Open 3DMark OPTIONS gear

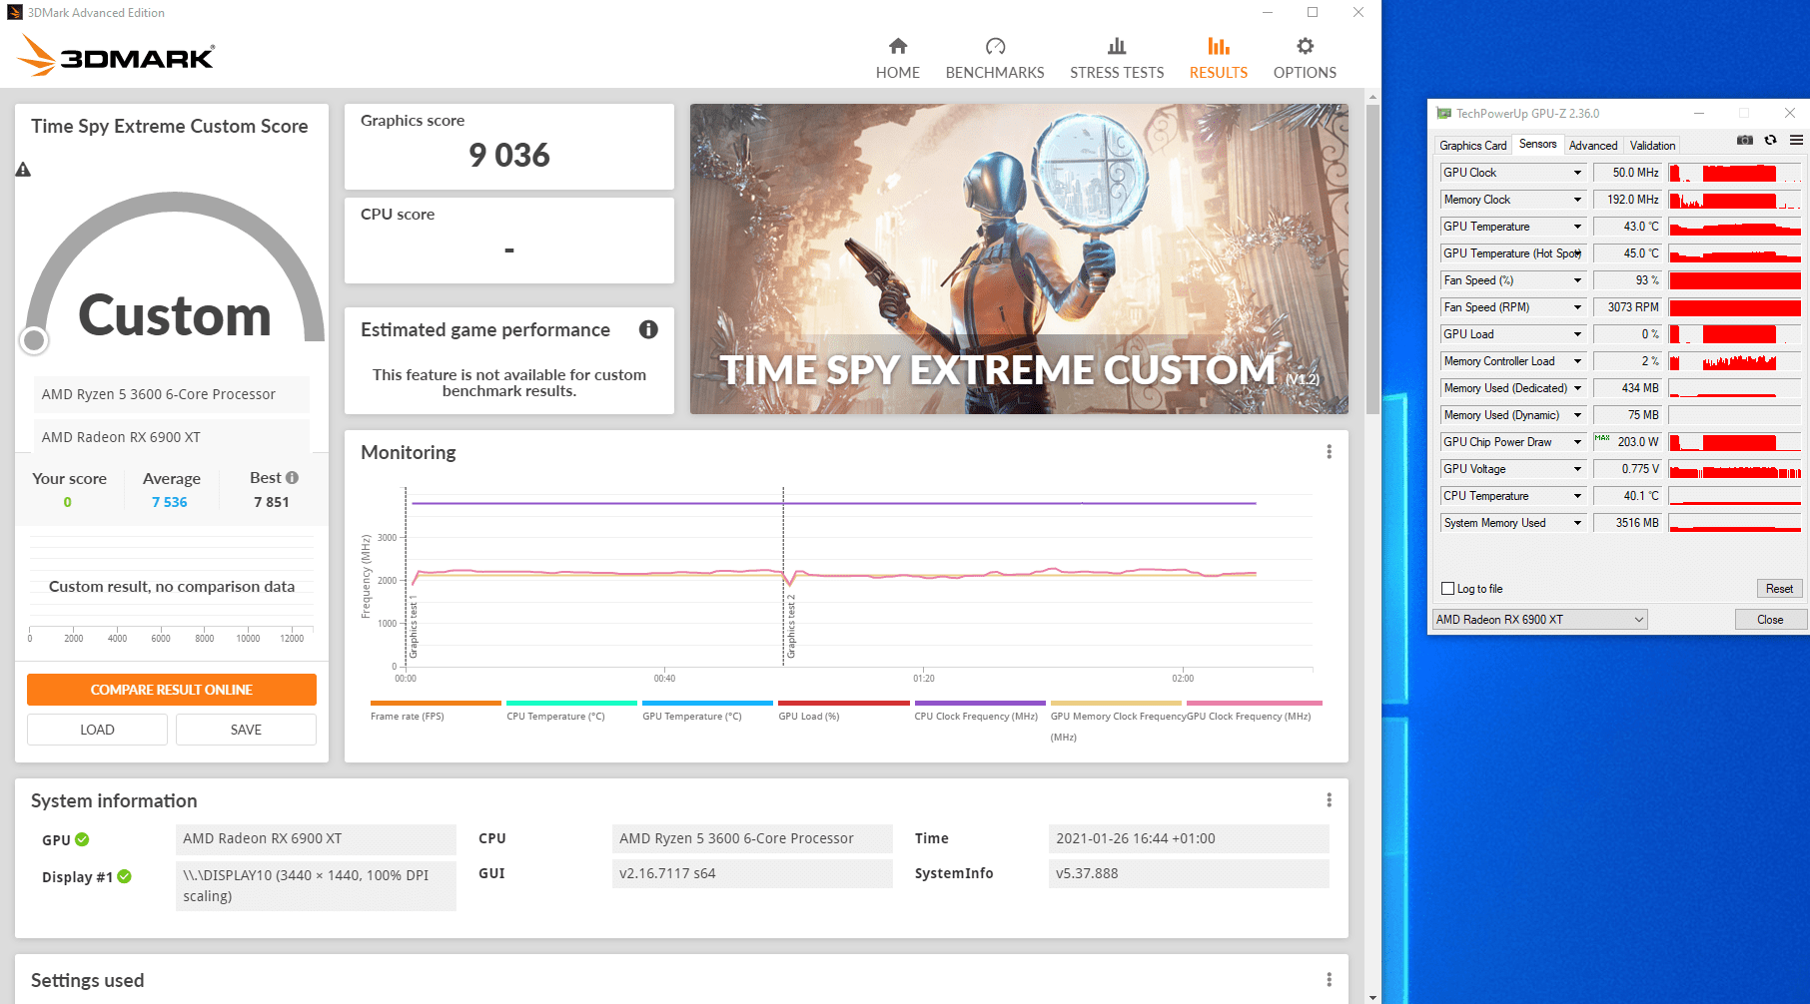[x=1305, y=58]
